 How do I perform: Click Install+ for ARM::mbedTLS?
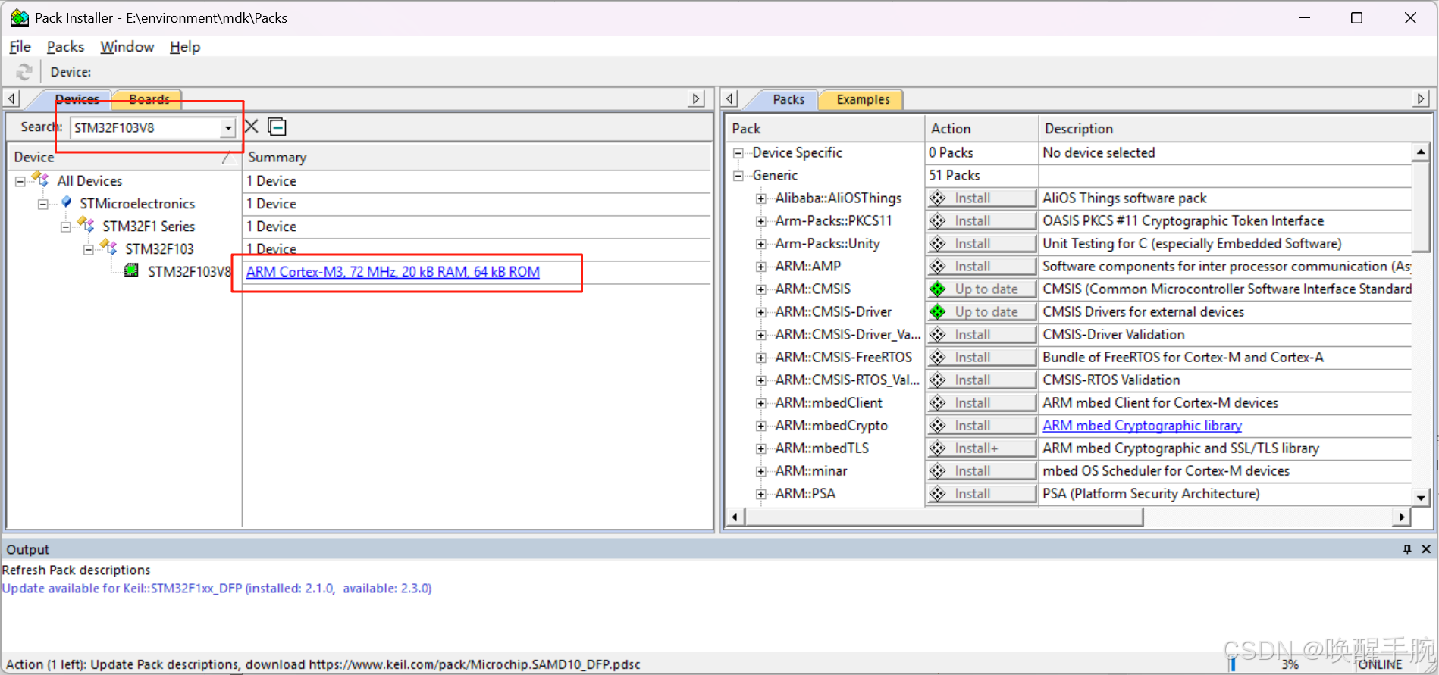(981, 448)
